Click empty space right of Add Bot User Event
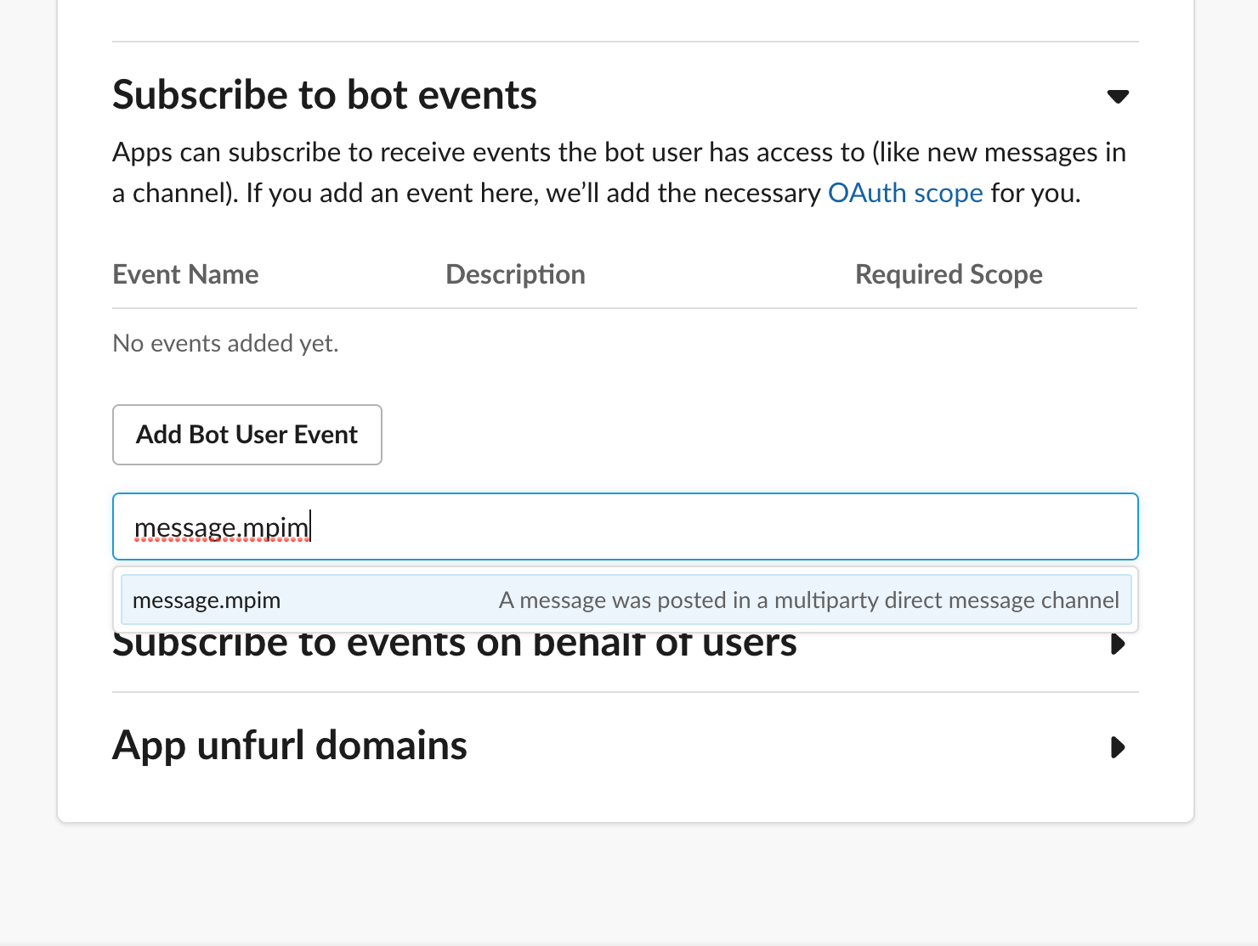 (x=722, y=435)
